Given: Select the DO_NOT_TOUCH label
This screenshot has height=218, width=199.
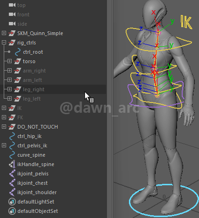Looking at the screenshot, I should pos(37,127).
